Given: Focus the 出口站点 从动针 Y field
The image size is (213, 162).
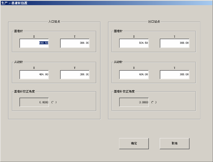Looking at the screenshot, I should coord(174,75).
